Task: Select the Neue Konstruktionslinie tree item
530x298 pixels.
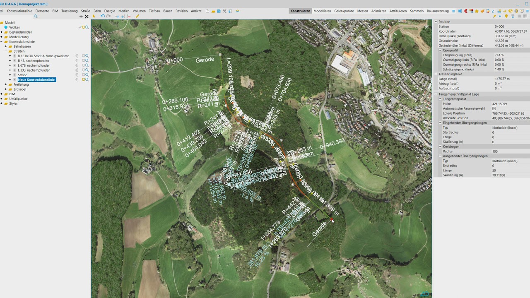Action: pos(36,79)
